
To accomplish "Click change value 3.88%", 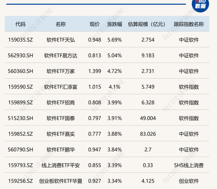I will point(114,134).
